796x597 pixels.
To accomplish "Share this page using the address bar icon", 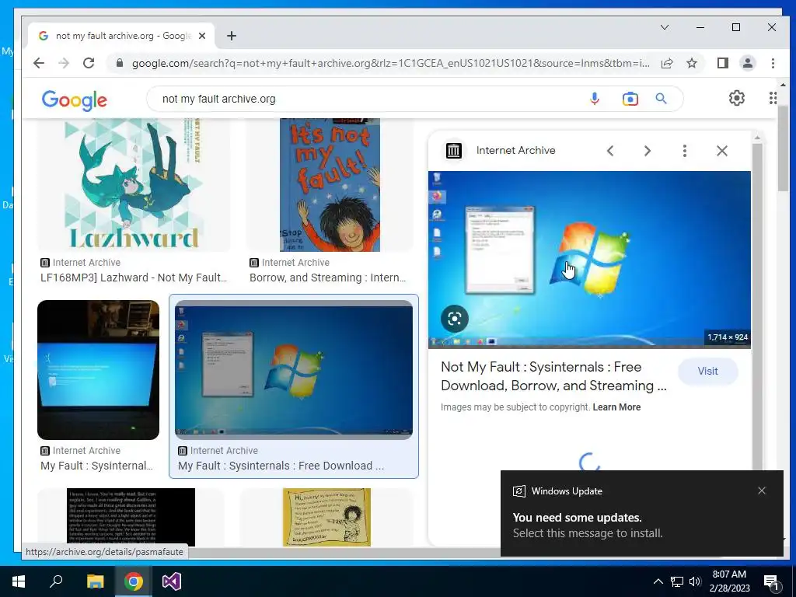I will 667,63.
